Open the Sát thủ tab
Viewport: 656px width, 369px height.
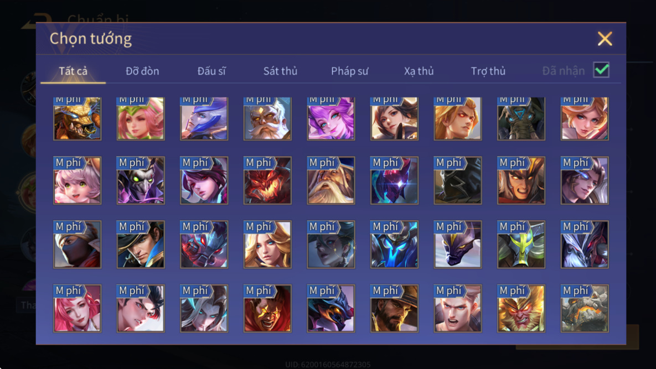pyautogui.click(x=280, y=71)
